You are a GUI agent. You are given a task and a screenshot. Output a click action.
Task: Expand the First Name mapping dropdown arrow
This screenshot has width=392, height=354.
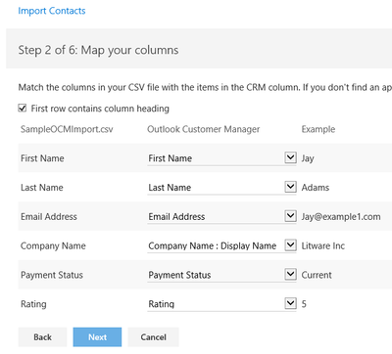click(x=290, y=157)
